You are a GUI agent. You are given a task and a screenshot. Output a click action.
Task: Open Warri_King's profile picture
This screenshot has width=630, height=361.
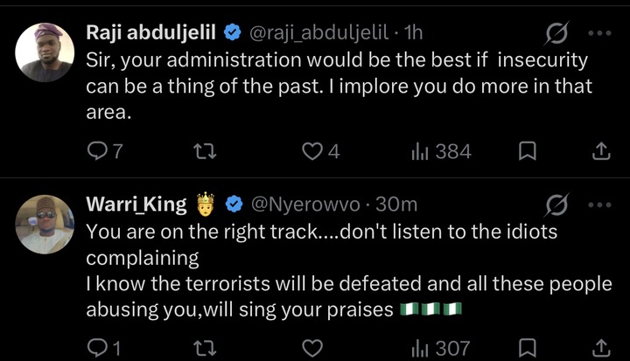[45, 225]
